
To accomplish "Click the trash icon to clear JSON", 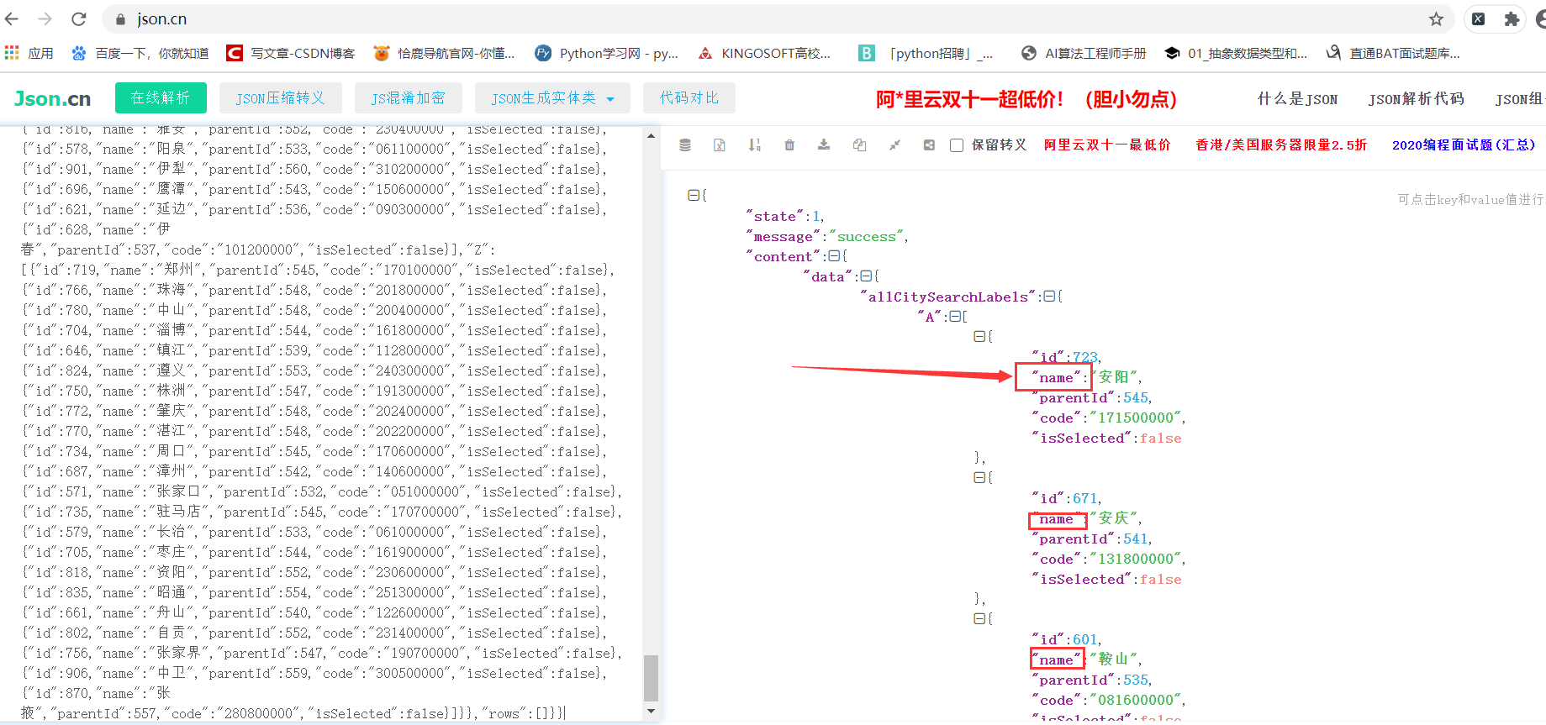I will 789,145.
